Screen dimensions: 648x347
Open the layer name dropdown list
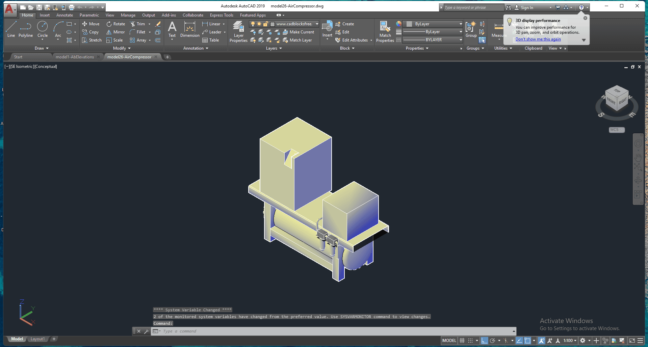click(317, 24)
